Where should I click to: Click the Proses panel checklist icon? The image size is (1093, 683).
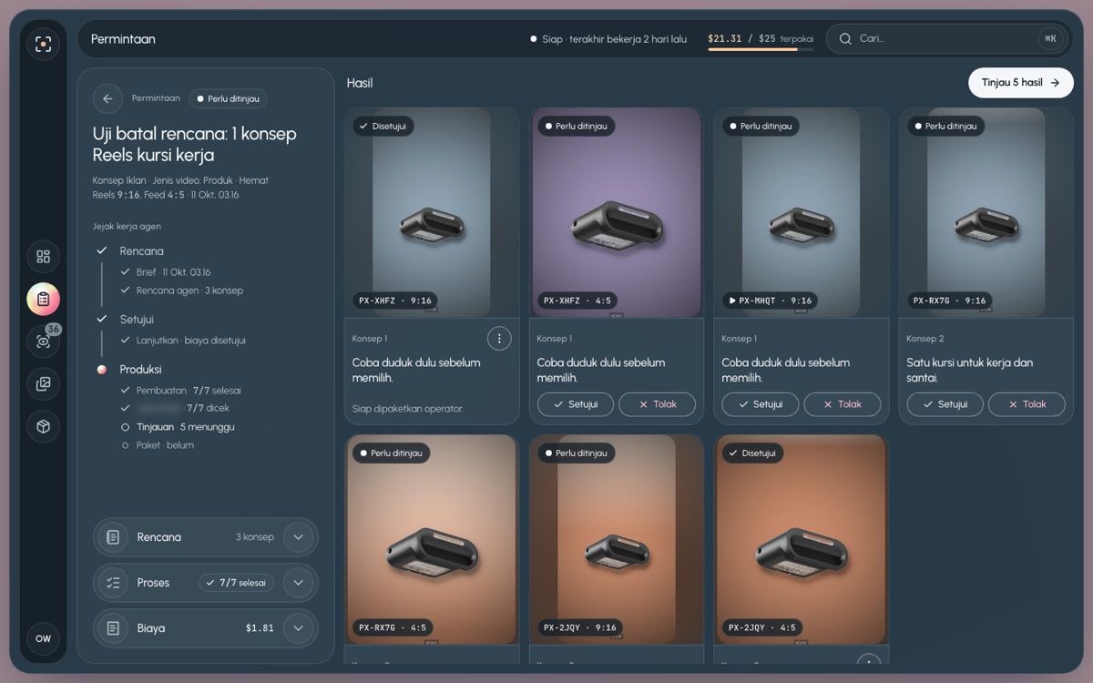point(113,583)
